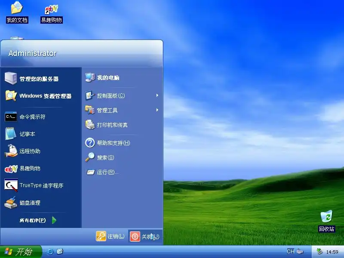Click the 搜索 magnifying glass icon

[90, 157]
